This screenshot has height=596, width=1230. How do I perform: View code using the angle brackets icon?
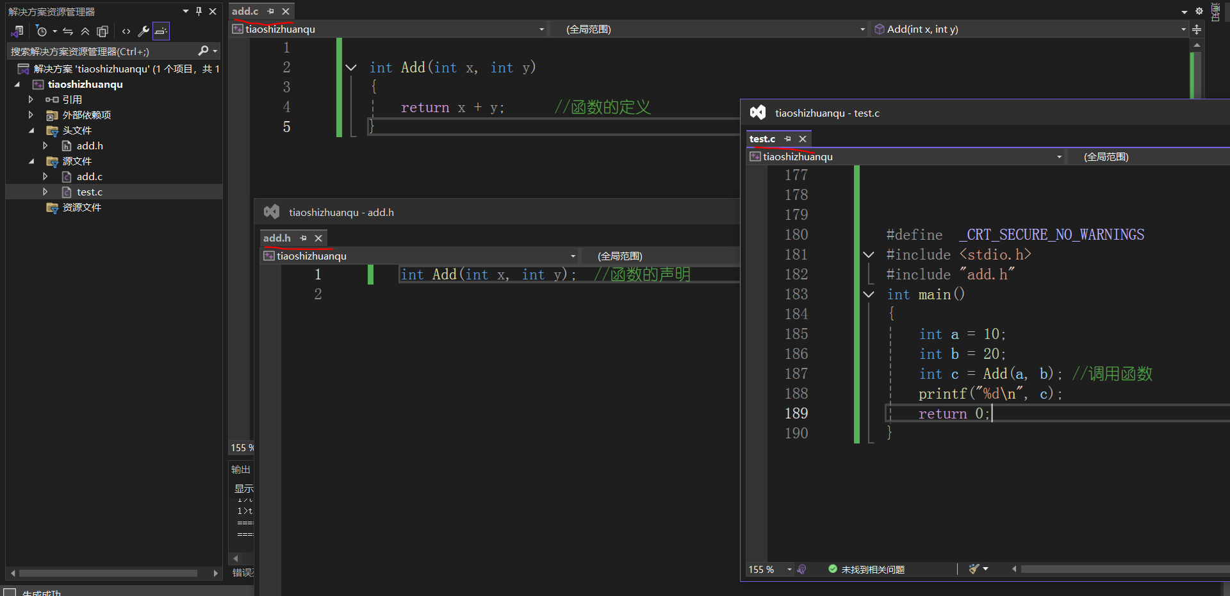[x=126, y=31]
